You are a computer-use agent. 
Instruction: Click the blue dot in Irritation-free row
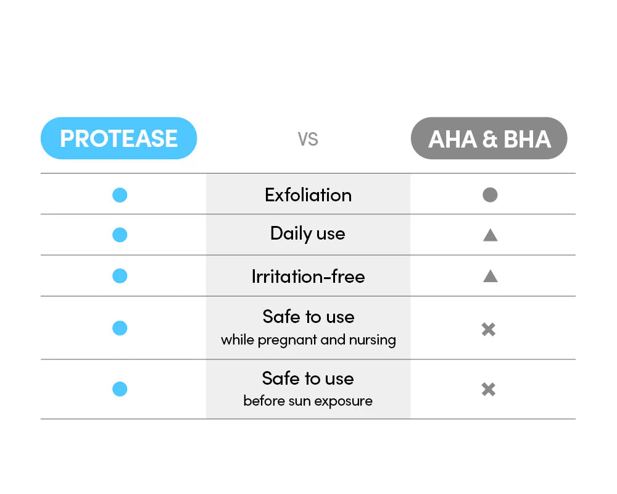pyautogui.click(x=120, y=275)
